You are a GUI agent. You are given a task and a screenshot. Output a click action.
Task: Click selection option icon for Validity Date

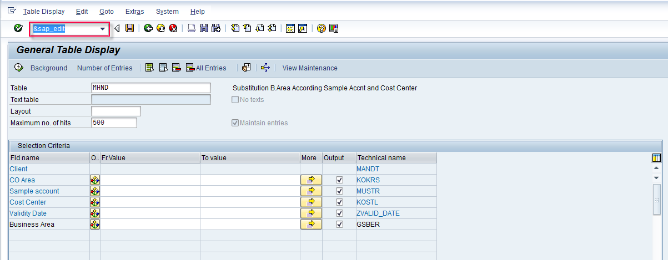tap(95, 213)
